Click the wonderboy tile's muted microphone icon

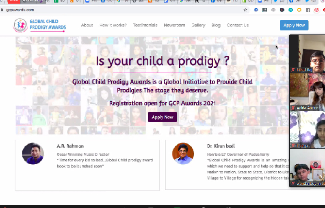[x=293, y=183]
